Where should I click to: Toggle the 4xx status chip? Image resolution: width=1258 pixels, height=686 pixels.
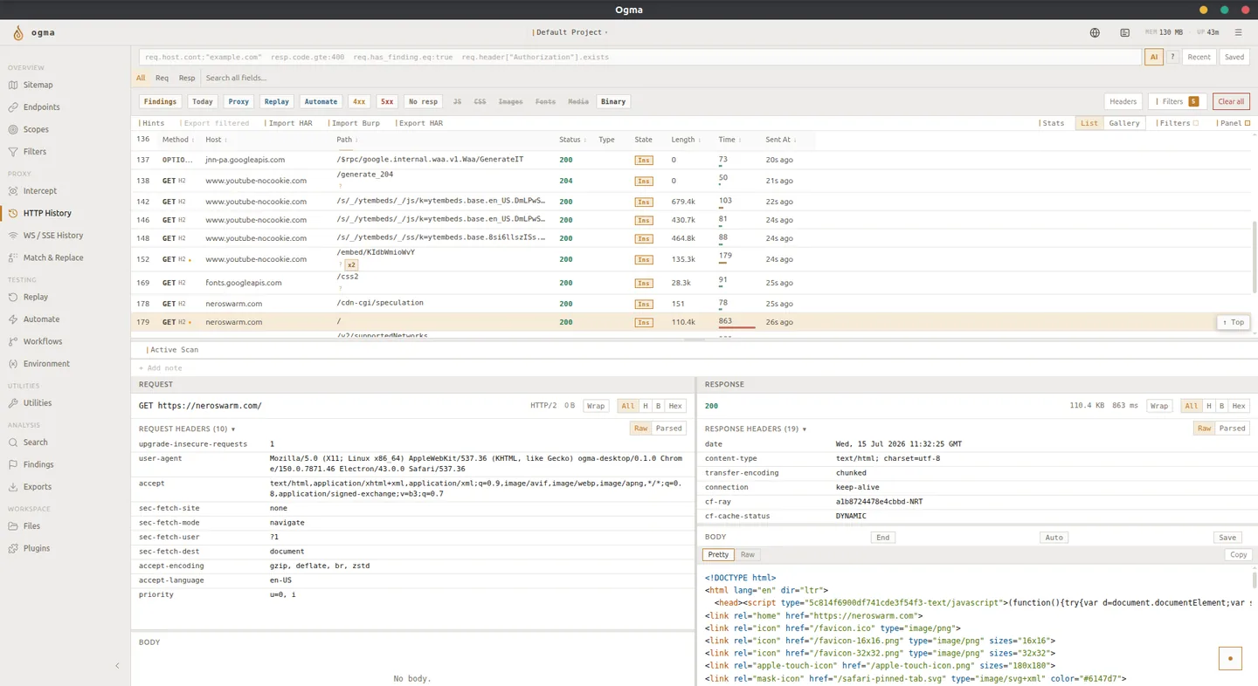point(359,101)
